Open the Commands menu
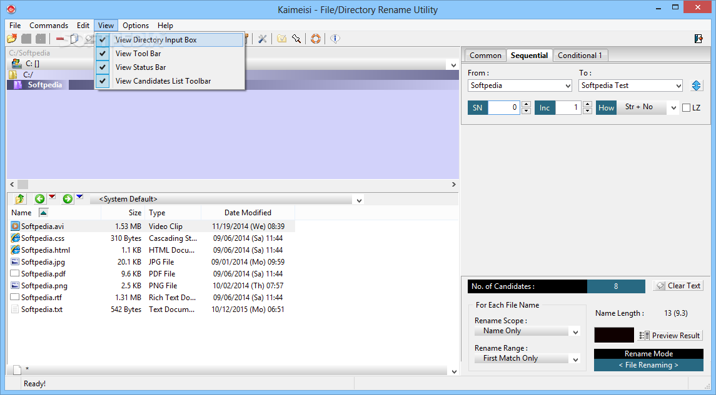Screen dimensions: 716x395 (x=49, y=26)
